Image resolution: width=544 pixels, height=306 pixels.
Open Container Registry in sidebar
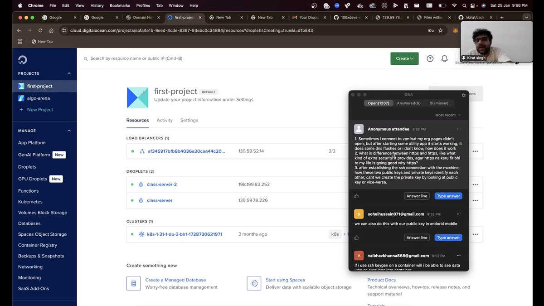pos(38,245)
